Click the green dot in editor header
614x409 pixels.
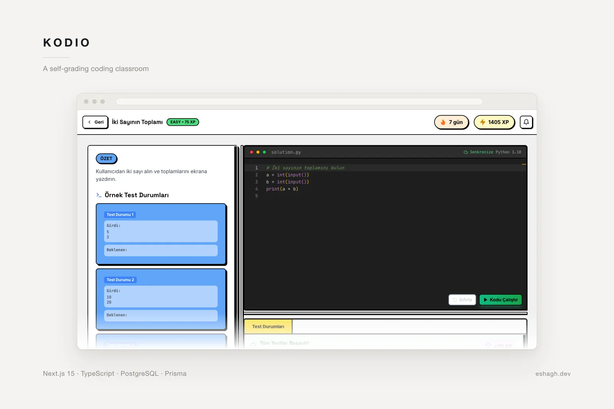(x=264, y=152)
